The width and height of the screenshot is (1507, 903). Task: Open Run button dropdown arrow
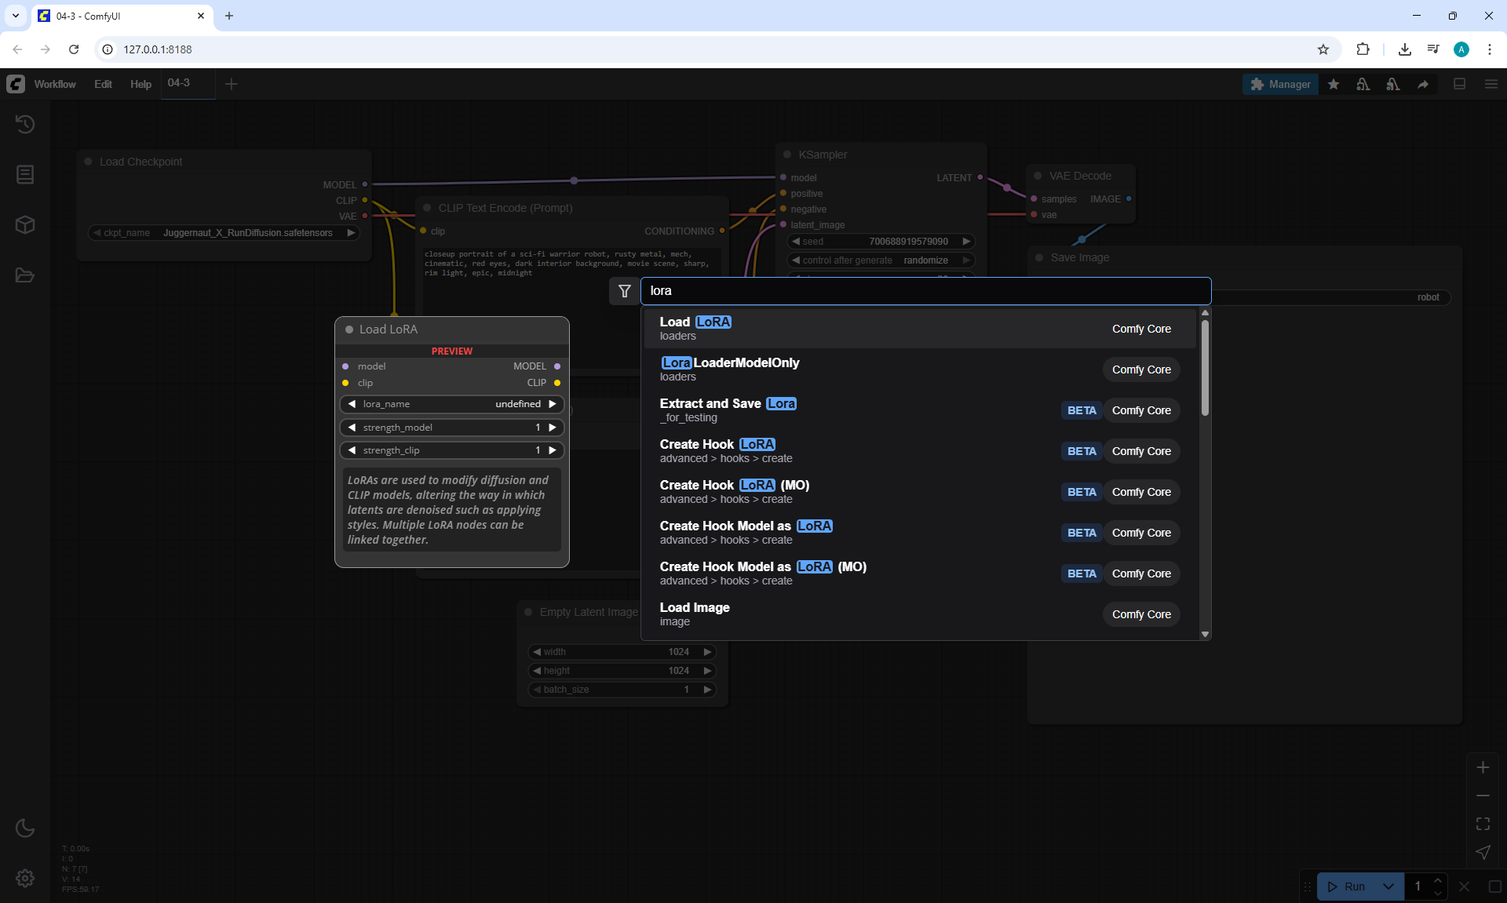tap(1388, 887)
